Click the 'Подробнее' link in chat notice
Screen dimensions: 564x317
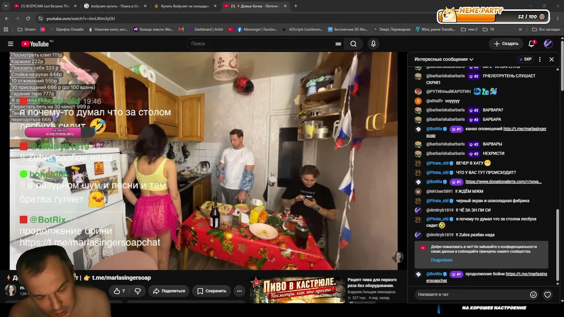(x=442, y=260)
